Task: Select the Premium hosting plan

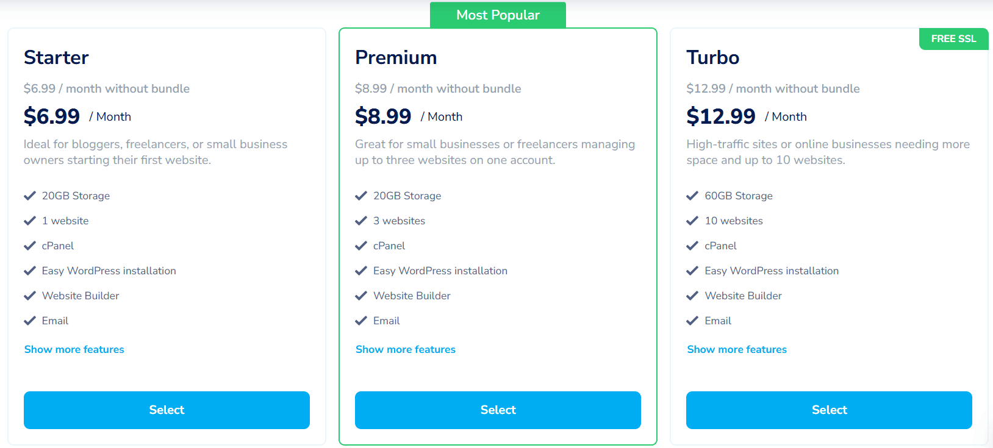Action: 498,410
